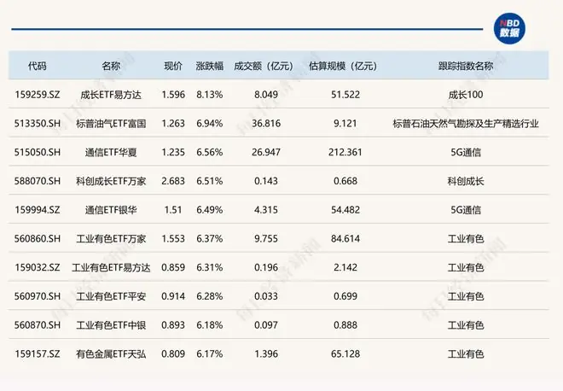This screenshot has width=563, height=391.
Task: Click the 6.94% change value
Action: tap(210, 123)
